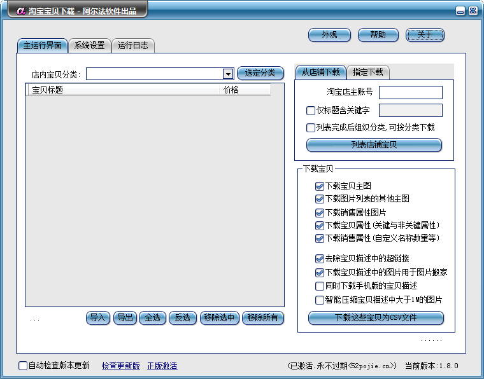Focus the 淘宝店主账号 input field
This screenshot has height=379, width=484.
coord(411,92)
